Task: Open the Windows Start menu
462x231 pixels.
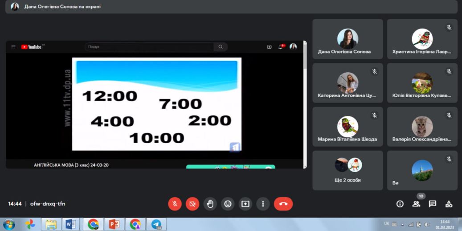Action: [x=9, y=224]
